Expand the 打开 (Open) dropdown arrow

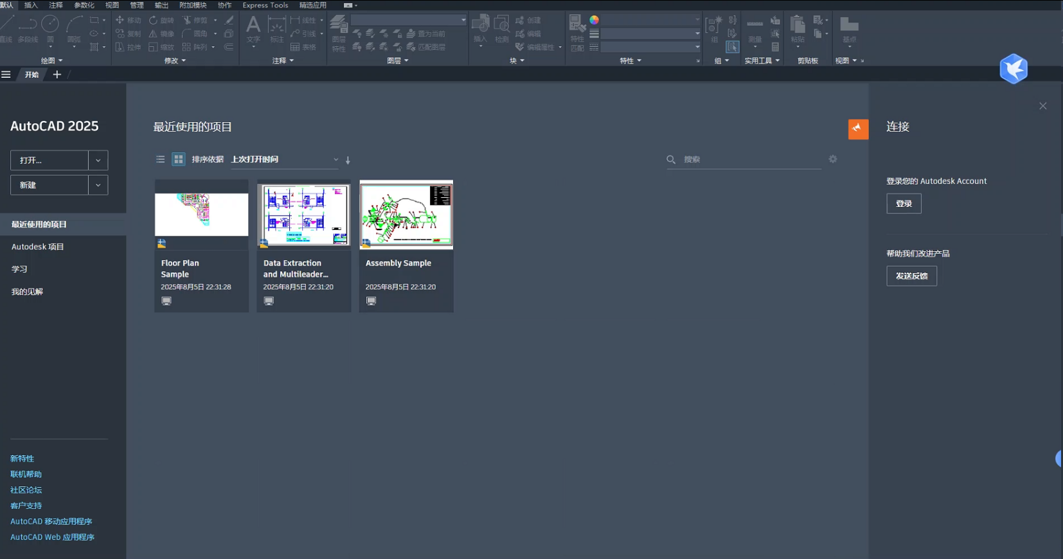pos(98,160)
